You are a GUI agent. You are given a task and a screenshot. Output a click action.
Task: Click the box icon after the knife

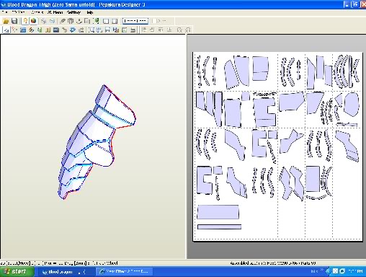tap(71, 21)
